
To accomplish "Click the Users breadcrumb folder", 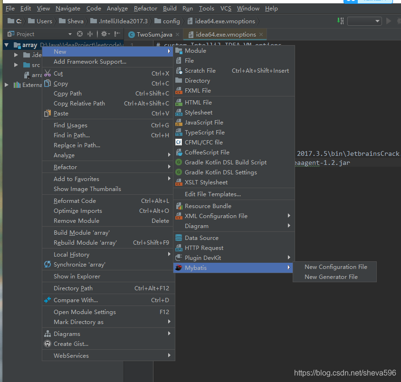I will pyautogui.click(x=40, y=21).
